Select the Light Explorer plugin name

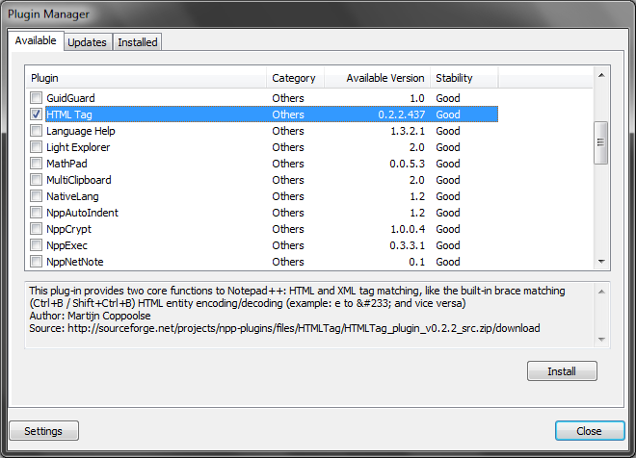[x=78, y=147]
